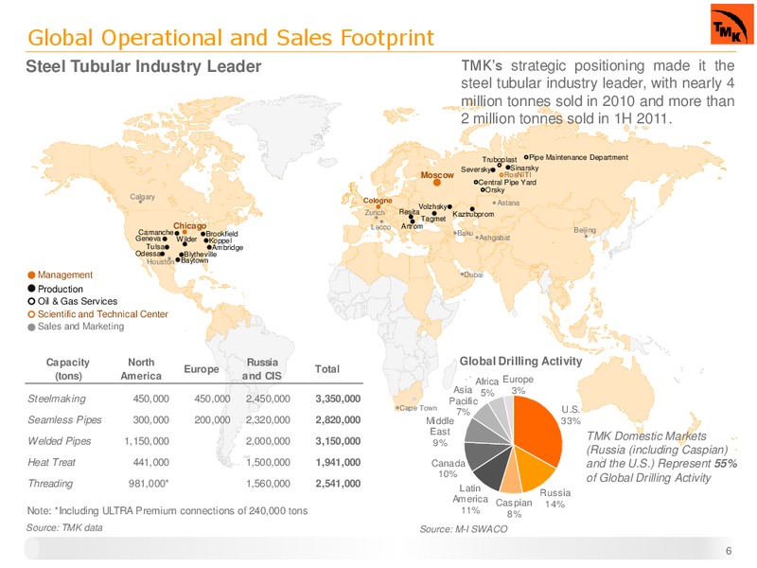The width and height of the screenshot is (757, 568).
Task: Click the '1,150,000' Welded Pipes North America cell
Action: click(147, 441)
